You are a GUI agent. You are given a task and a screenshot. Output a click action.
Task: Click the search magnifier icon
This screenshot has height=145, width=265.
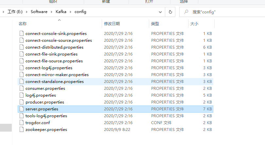[x=186, y=12]
